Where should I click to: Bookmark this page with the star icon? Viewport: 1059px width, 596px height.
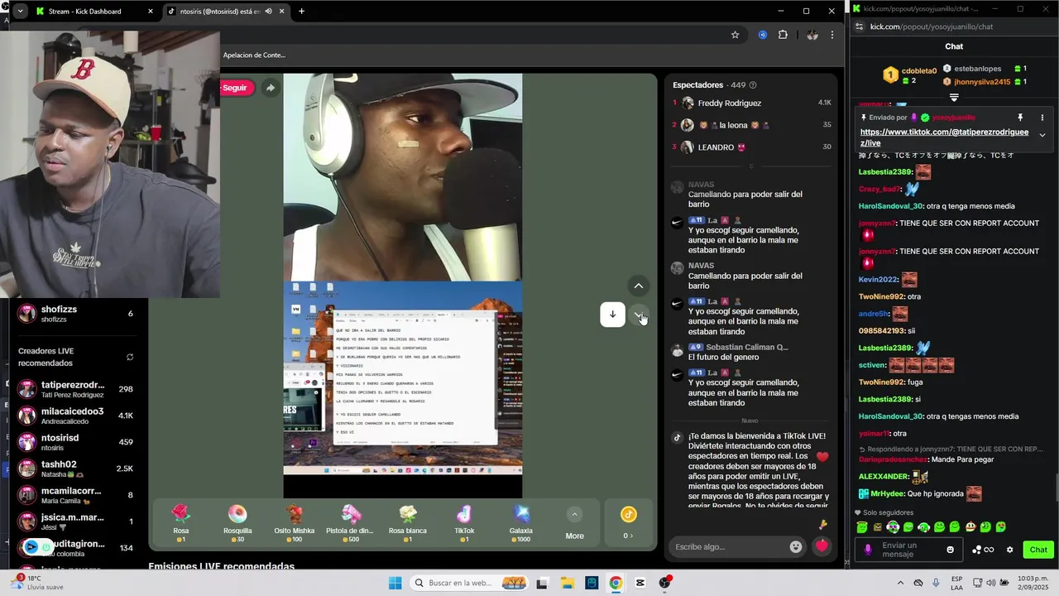point(735,35)
